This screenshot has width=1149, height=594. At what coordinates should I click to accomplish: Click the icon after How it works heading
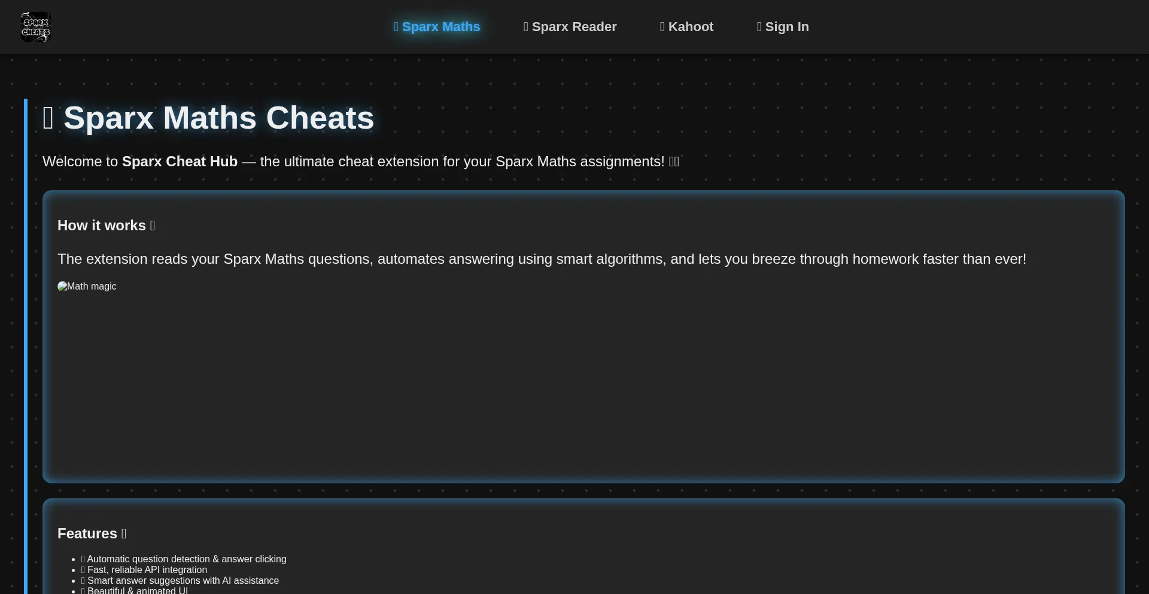(x=153, y=226)
